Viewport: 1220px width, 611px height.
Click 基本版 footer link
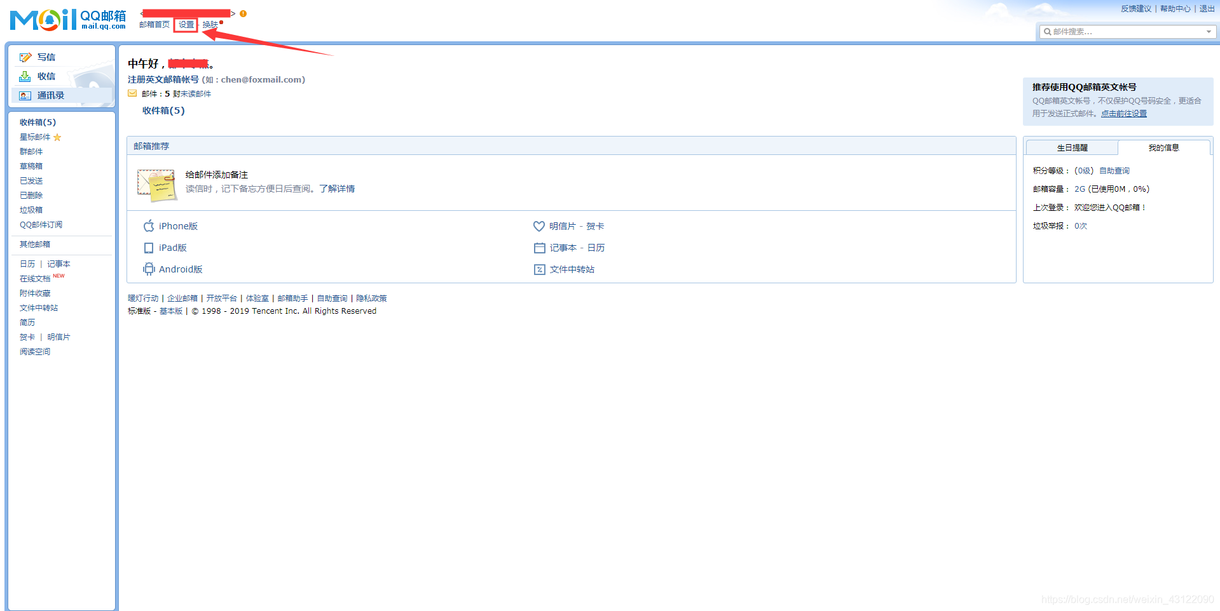coord(171,311)
